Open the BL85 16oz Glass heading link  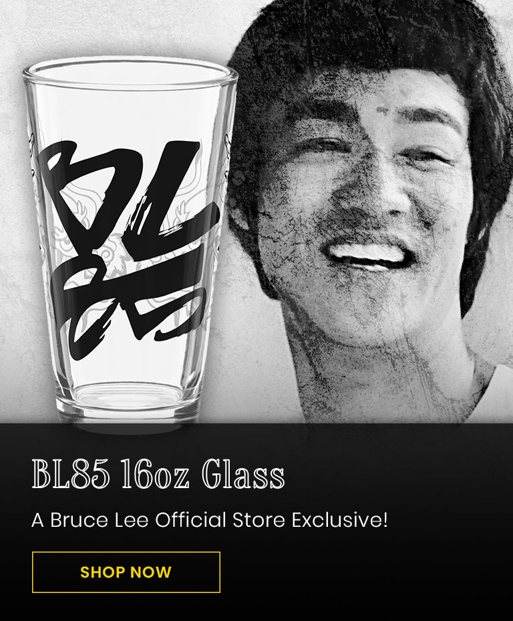pyautogui.click(x=158, y=474)
